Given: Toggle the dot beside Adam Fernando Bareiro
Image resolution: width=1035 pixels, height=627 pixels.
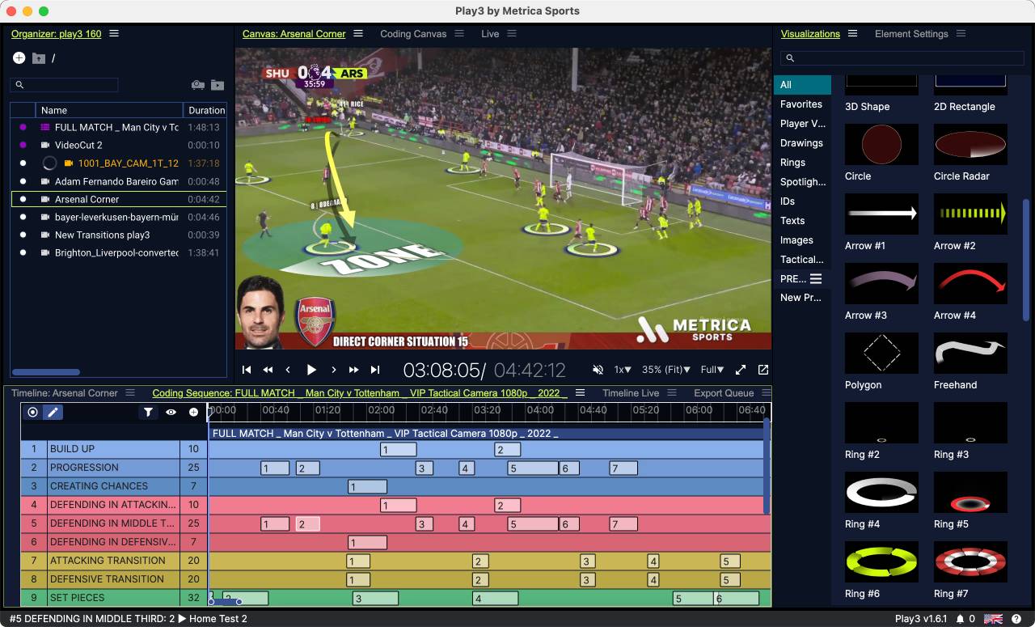Looking at the screenshot, I should point(23,181).
